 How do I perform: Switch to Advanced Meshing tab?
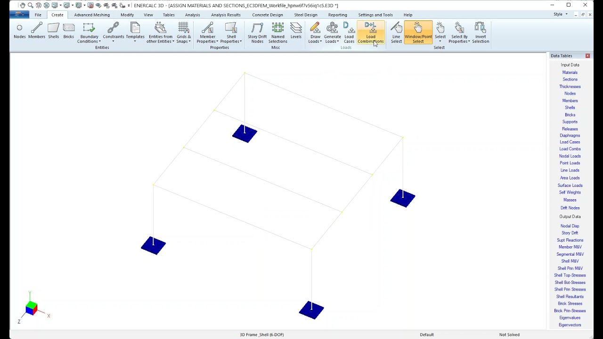click(x=92, y=15)
